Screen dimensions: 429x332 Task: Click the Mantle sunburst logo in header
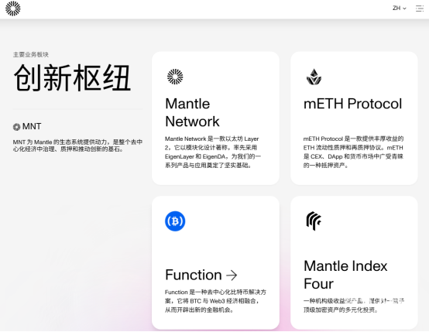[13, 9]
